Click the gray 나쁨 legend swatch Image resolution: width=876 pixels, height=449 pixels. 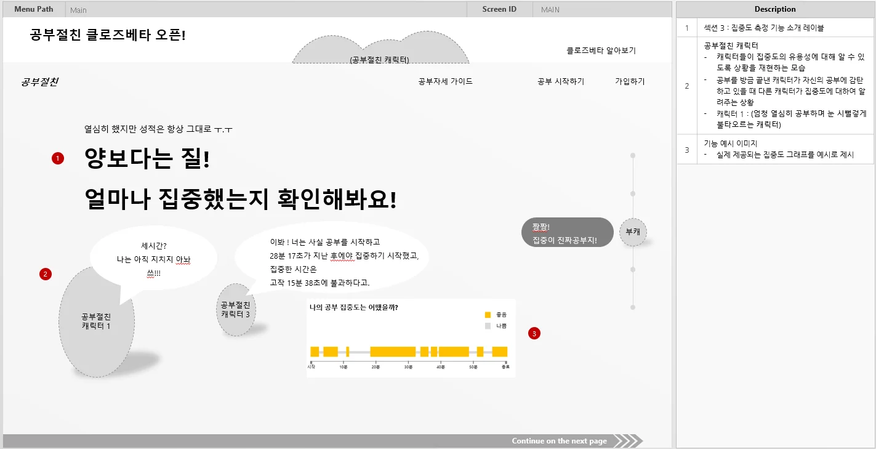tap(488, 325)
